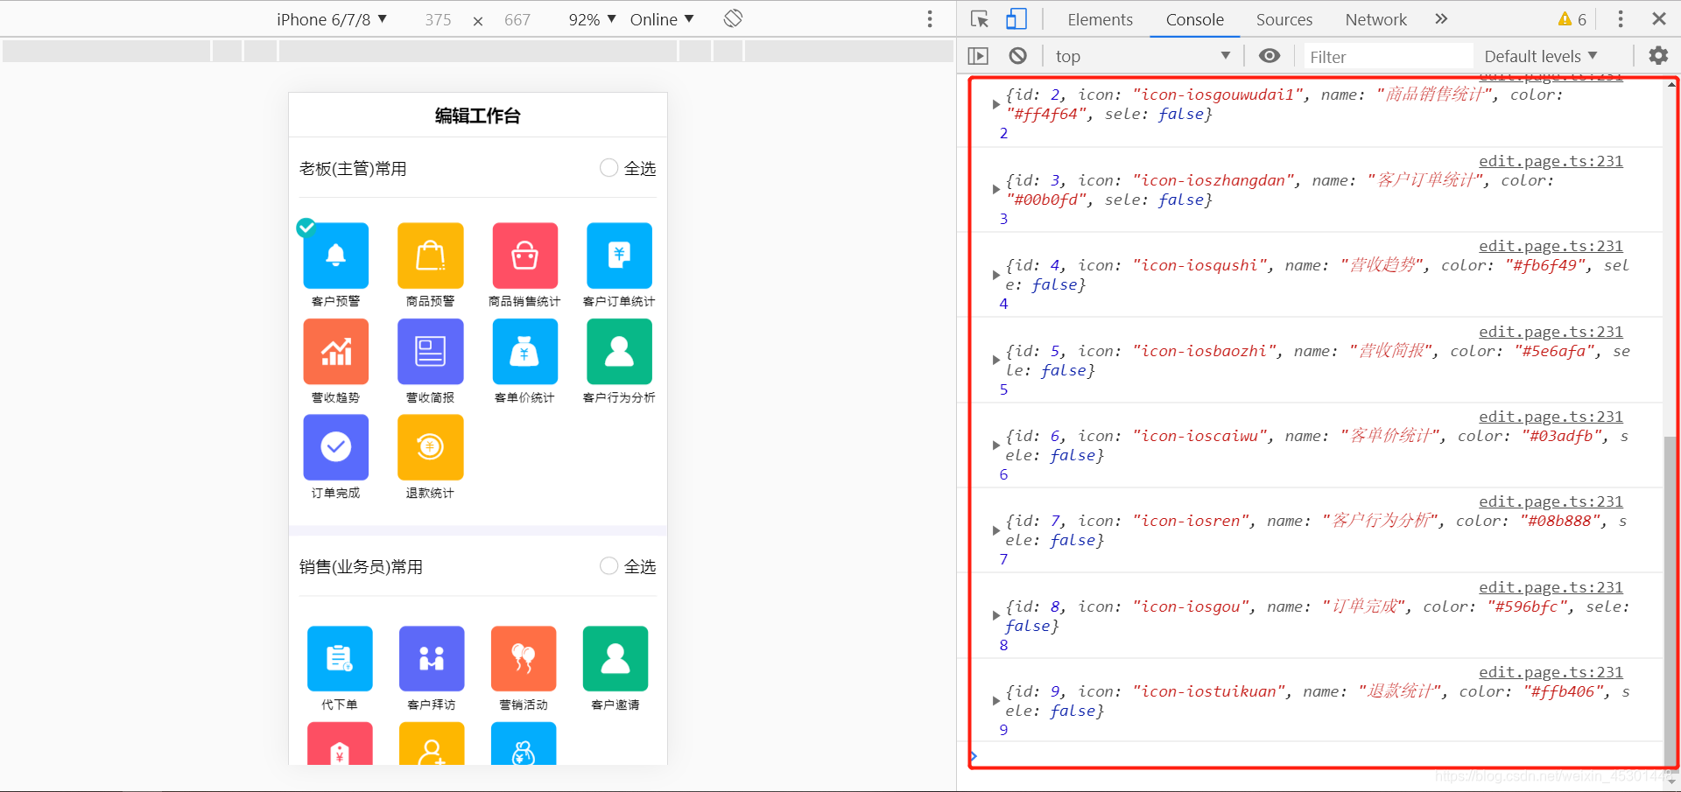Show more DevTools tabs chevron
The image size is (1681, 792).
[x=1441, y=19]
